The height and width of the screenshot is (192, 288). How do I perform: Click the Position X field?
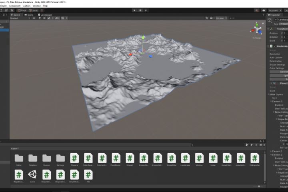pyautogui.click(x=286, y=33)
